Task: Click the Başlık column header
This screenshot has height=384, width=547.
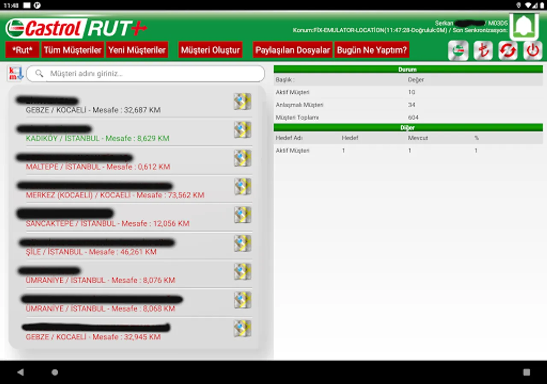Action: 285,80
